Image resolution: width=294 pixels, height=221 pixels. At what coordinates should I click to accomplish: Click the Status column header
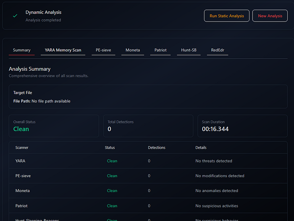pyautogui.click(x=110, y=148)
